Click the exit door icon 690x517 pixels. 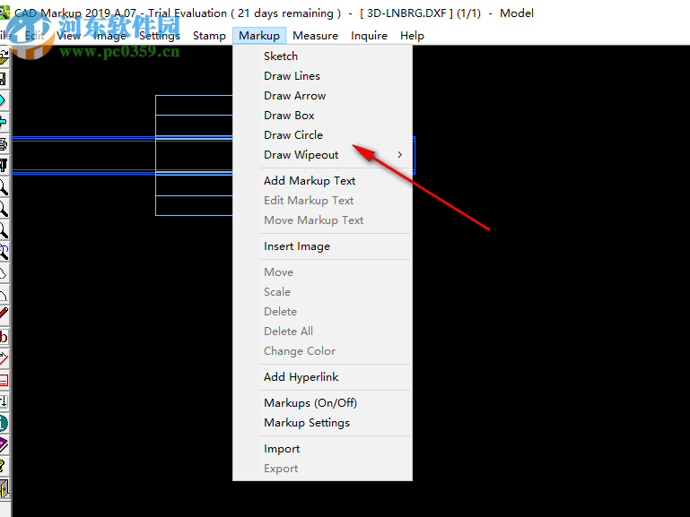tap(4, 488)
